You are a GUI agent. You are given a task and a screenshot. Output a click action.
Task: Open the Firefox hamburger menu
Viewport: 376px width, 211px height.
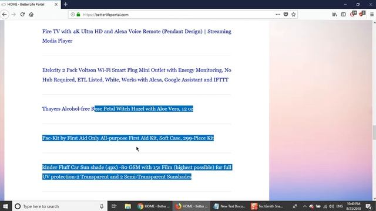[372, 15]
